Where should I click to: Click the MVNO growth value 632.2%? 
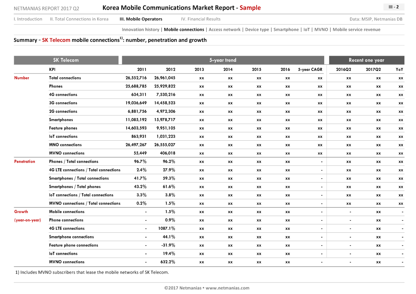168,262
